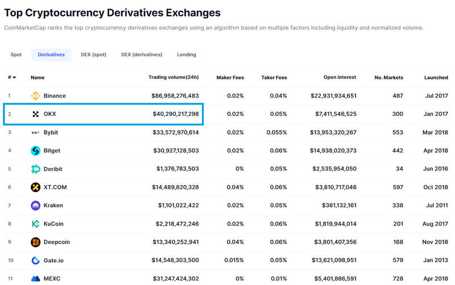Click OKX open interest $7,411,546,525
Screen dimensions: 455x285
tap(336, 114)
